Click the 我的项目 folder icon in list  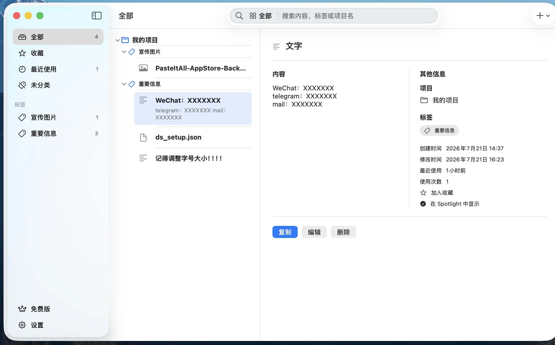pos(125,40)
